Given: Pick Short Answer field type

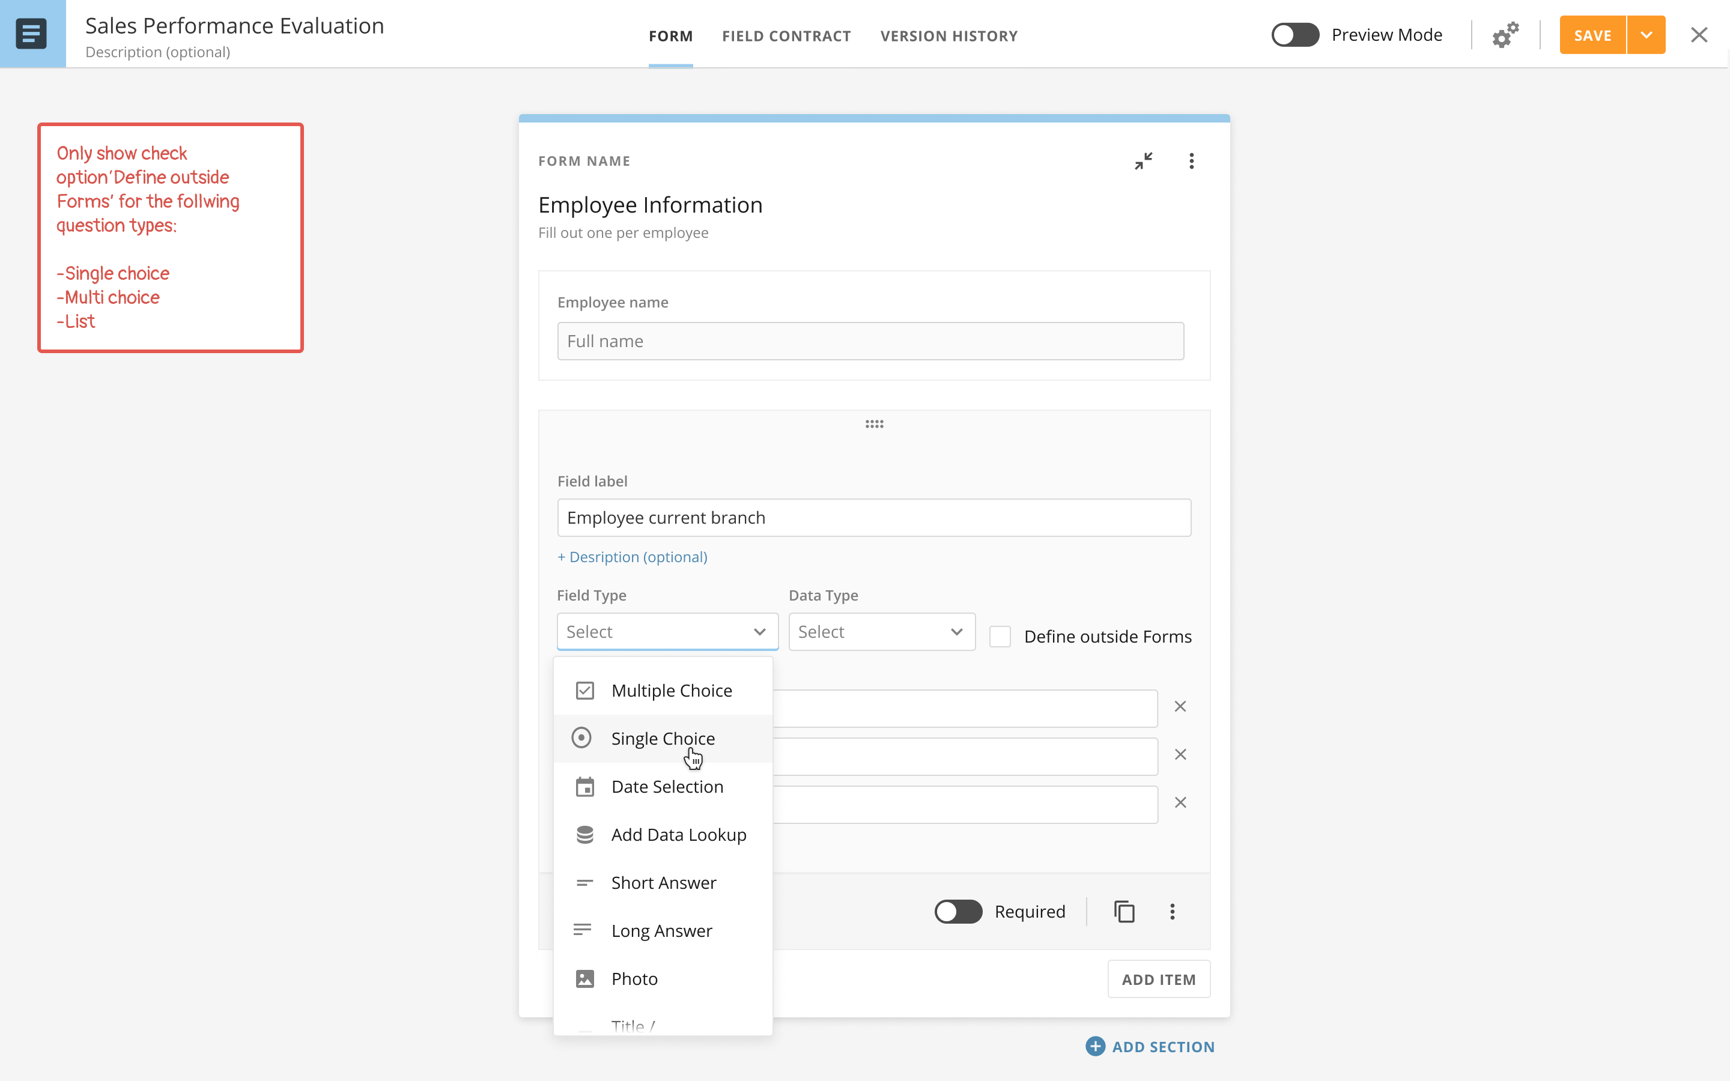Looking at the screenshot, I should (663, 883).
